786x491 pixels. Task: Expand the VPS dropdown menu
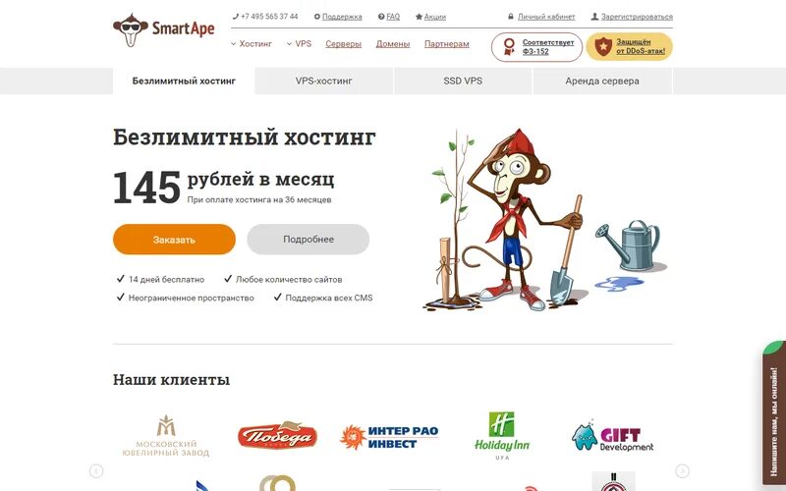tap(299, 44)
